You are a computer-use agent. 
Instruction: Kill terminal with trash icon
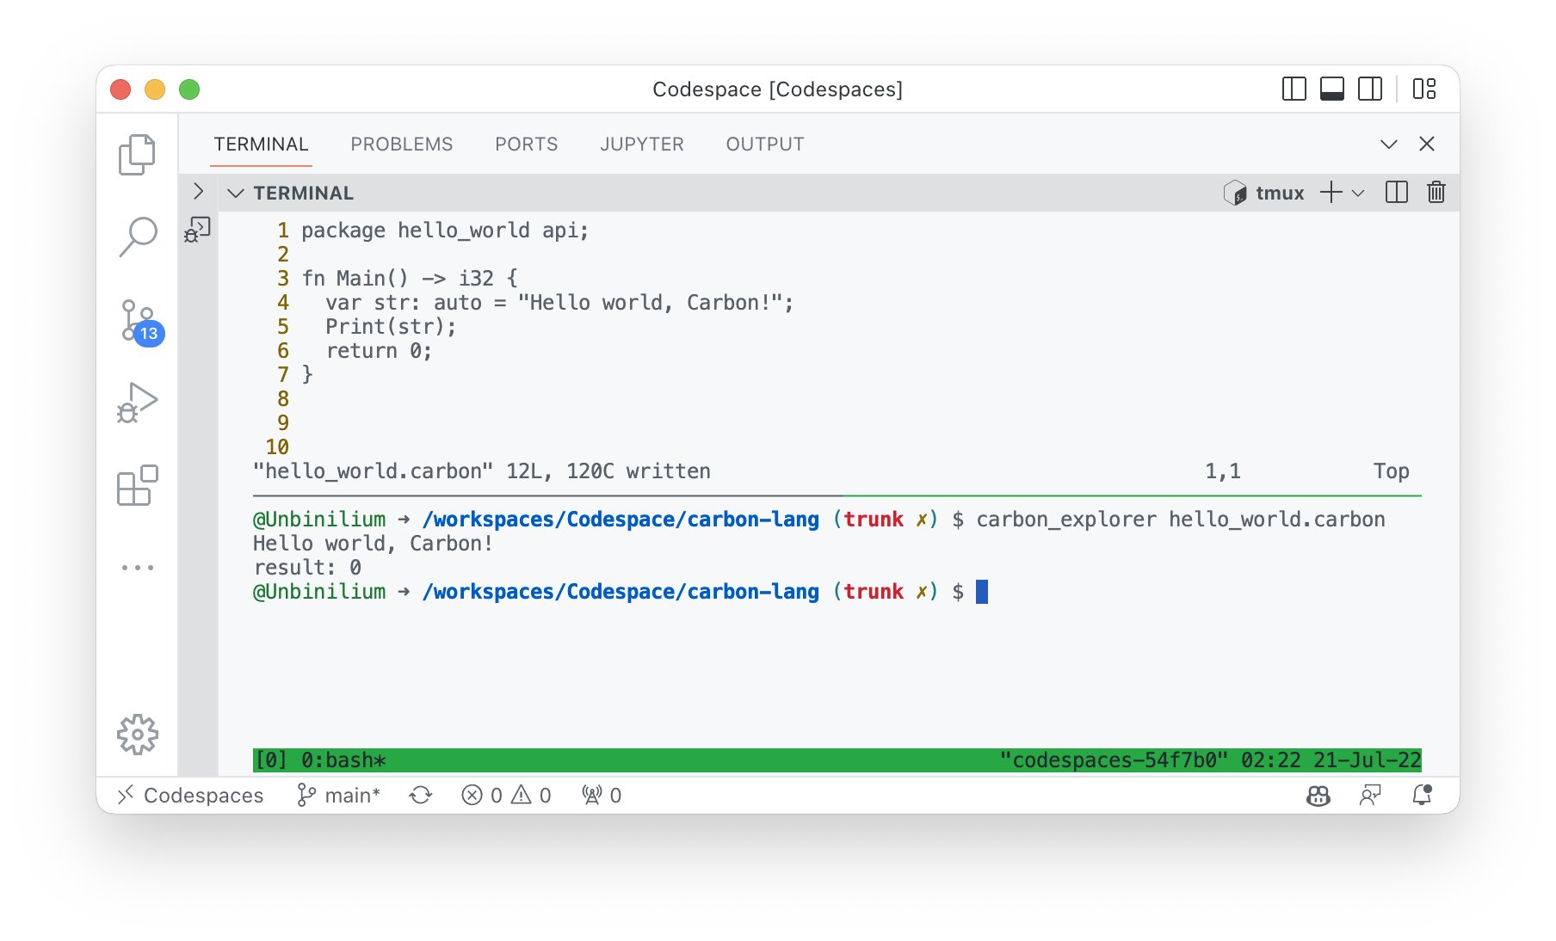(x=1436, y=193)
